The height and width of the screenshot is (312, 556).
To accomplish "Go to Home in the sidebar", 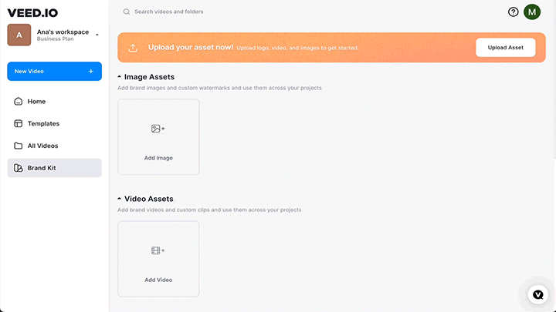I will [x=54, y=102].
